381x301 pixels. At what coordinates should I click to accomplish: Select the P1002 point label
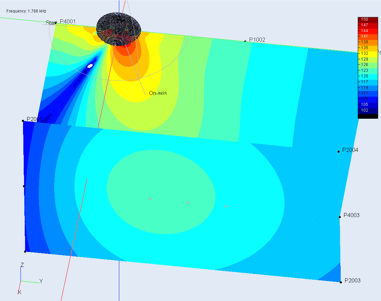(x=257, y=40)
